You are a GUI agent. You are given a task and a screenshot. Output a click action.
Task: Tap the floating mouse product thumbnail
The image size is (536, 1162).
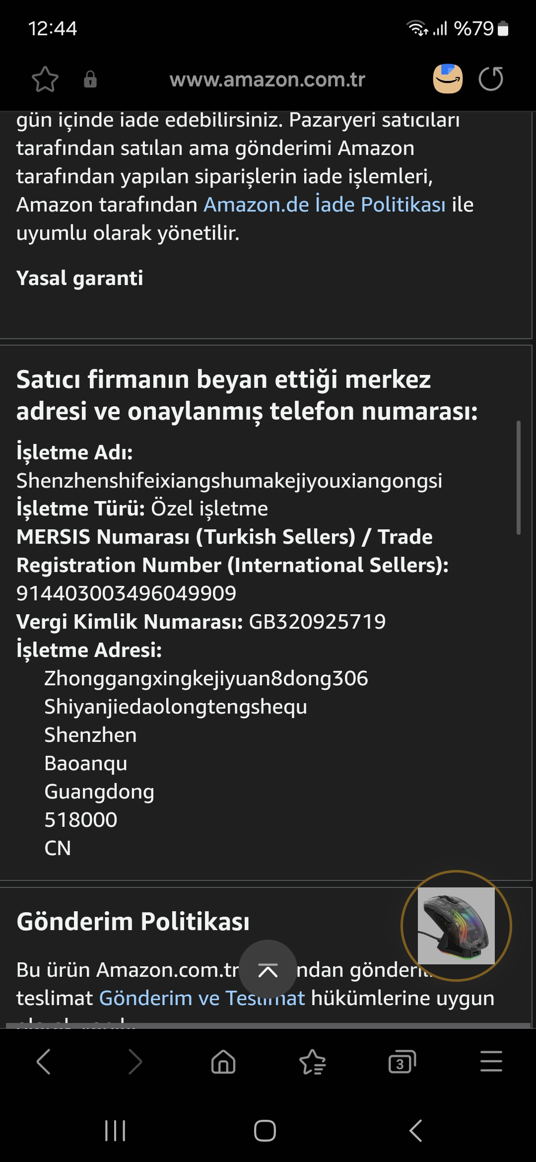point(456,926)
